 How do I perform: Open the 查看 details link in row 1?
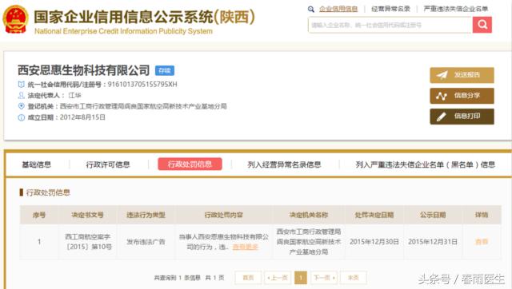click(482, 242)
